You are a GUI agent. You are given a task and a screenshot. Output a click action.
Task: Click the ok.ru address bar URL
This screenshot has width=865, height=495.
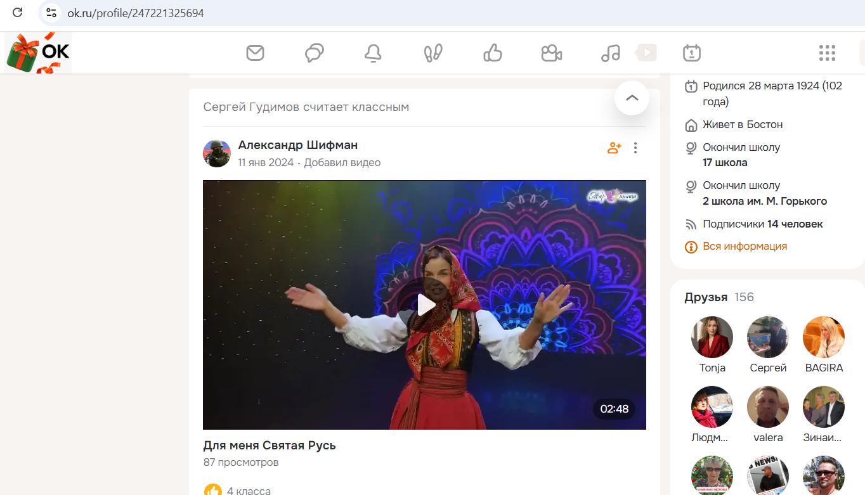(136, 13)
